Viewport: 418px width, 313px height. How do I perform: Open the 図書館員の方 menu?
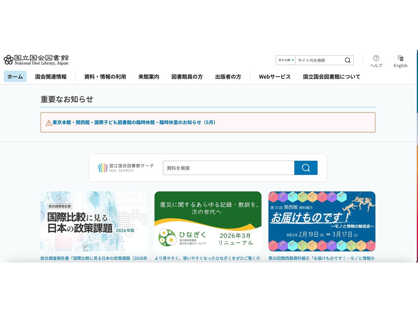[187, 77]
